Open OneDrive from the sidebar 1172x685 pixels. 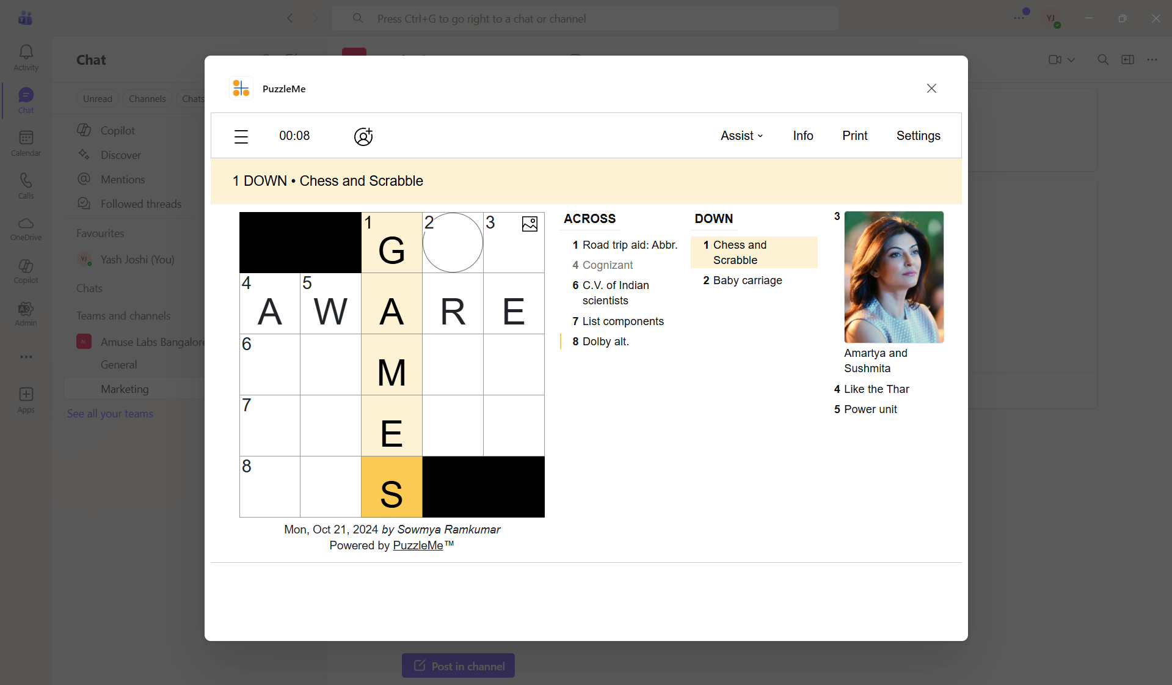[26, 229]
